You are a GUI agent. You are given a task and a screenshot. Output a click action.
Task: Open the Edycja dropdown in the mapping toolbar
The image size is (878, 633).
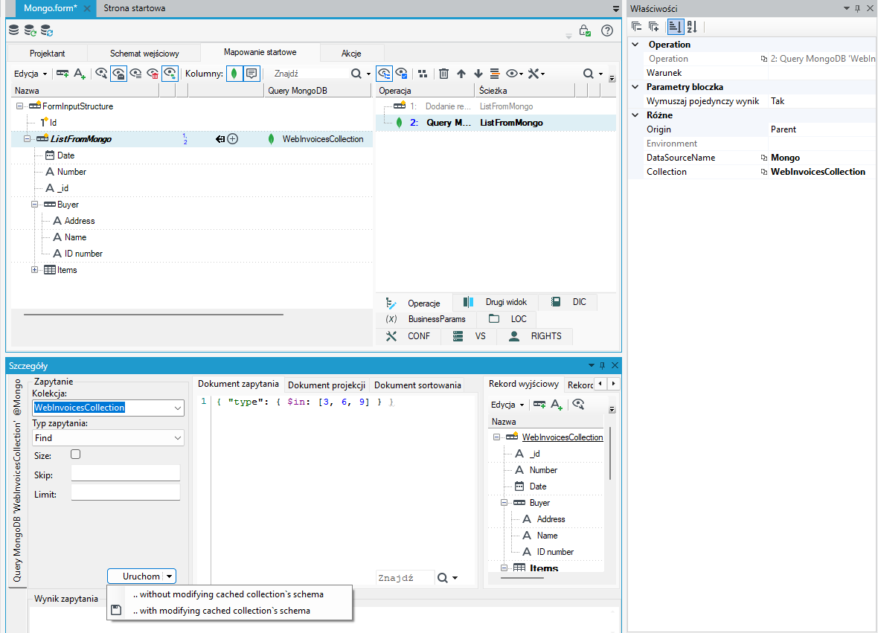pos(31,74)
